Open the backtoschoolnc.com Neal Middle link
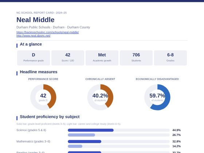The height and width of the screenshot is (153, 204). [x=48, y=32]
